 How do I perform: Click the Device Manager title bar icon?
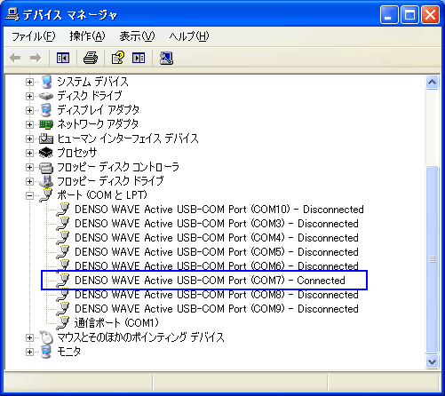click(12, 14)
